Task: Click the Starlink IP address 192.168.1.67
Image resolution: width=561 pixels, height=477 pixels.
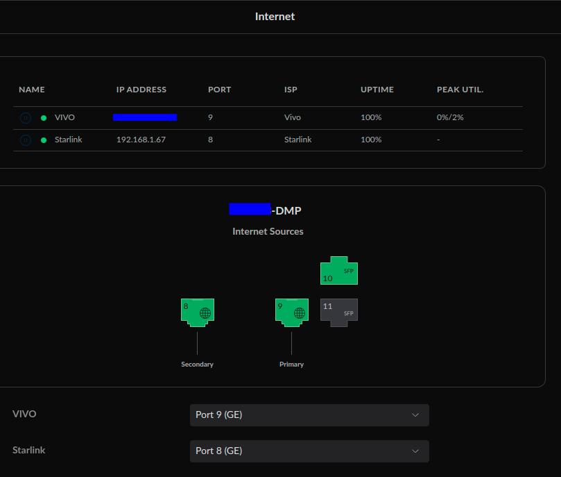Action: click(141, 140)
